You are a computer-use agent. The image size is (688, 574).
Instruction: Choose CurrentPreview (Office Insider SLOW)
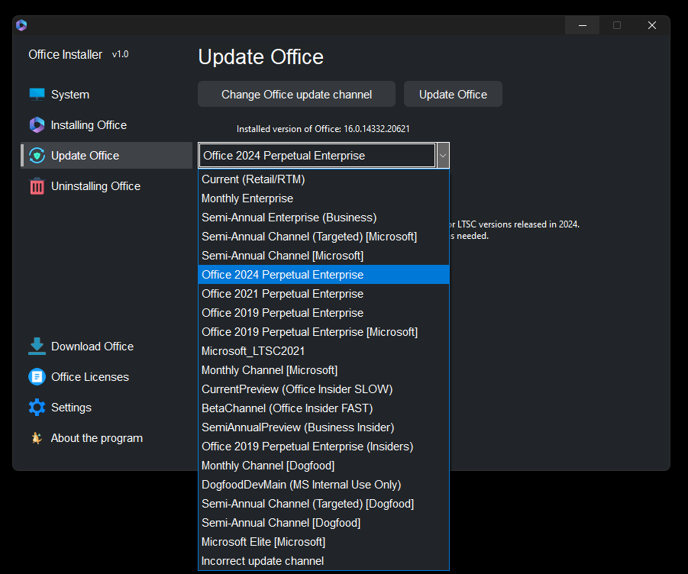[x=324, y=389]
